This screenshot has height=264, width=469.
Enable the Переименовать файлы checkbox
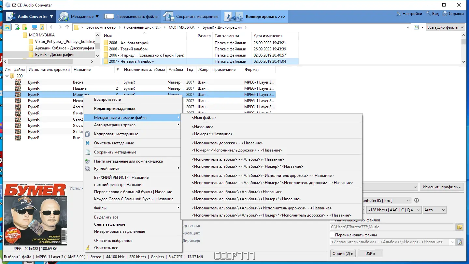(x=332, y=235)
